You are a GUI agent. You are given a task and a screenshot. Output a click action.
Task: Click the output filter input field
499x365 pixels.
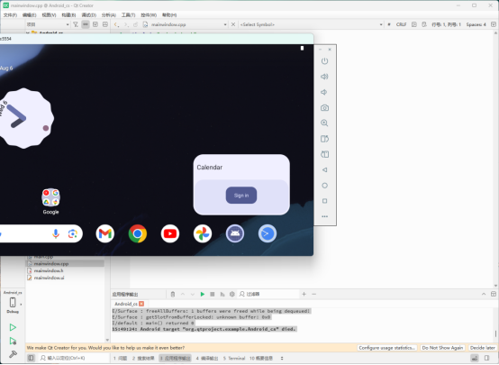point(270,295)
